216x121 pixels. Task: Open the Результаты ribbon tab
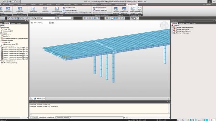point(67,5)
